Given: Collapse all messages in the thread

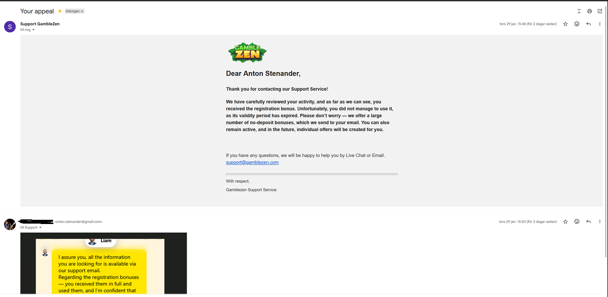Looking at the screenshot, I should click(x=579, y=11).
